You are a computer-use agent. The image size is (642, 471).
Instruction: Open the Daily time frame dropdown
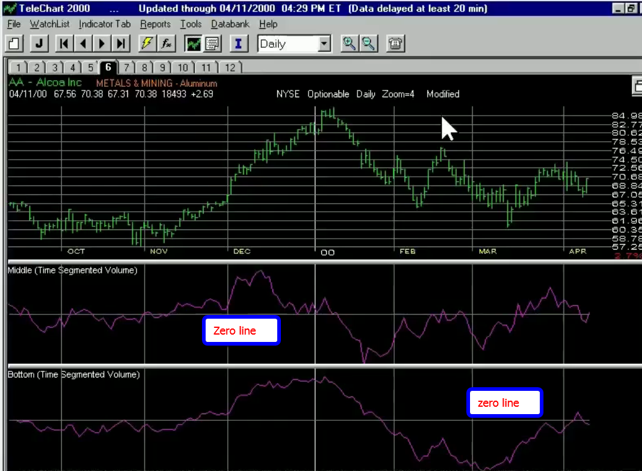click(x=324, y=44)
